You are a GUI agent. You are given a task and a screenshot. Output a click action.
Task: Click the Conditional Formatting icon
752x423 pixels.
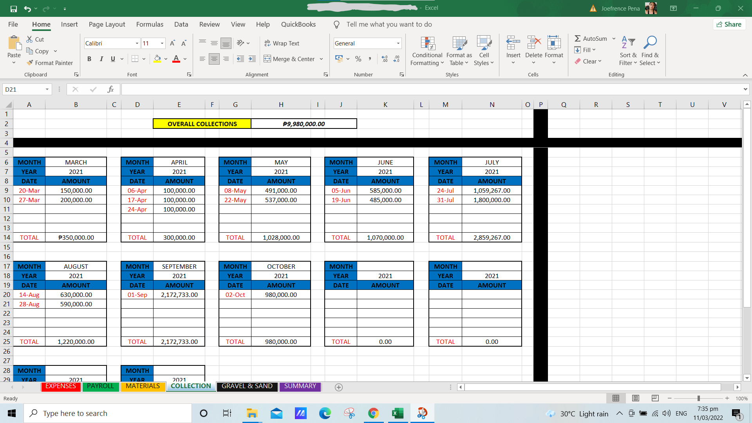pyautogui.click(x=427, y=43)
